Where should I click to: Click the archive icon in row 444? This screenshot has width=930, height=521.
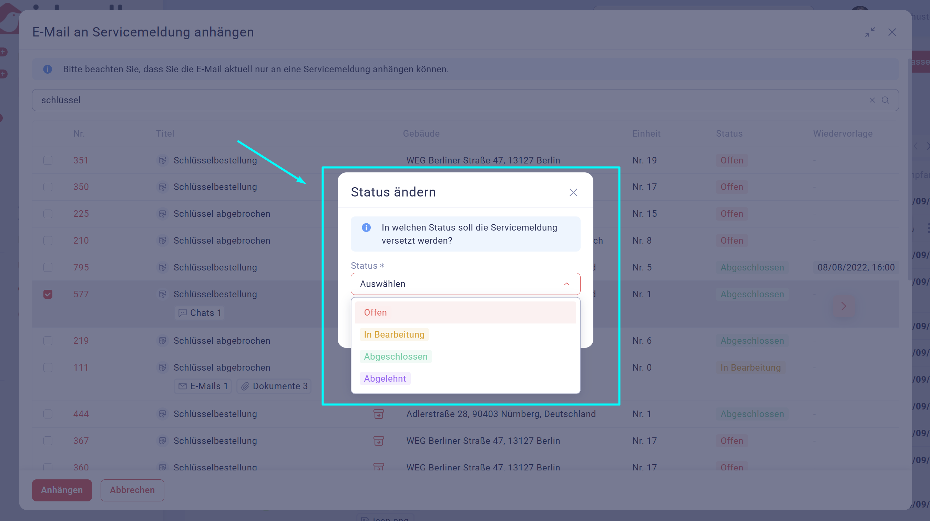[378, 414]
